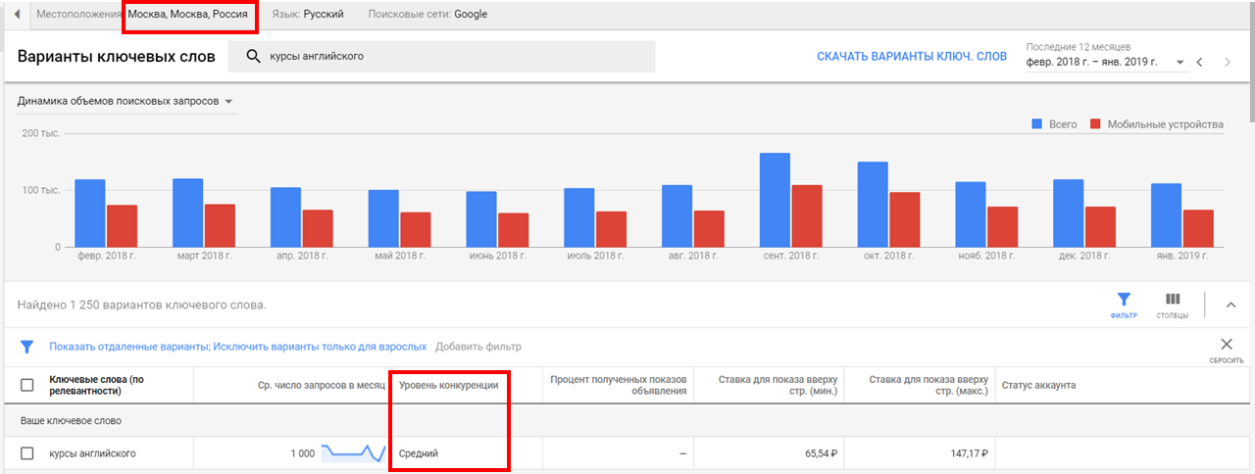Collapse the chart panel with chevron

1230,305
